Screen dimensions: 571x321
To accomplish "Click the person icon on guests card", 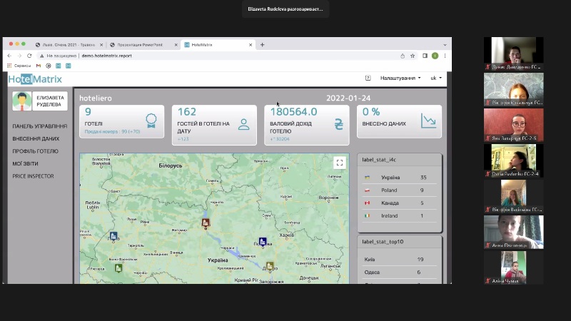I will (243, 124).
